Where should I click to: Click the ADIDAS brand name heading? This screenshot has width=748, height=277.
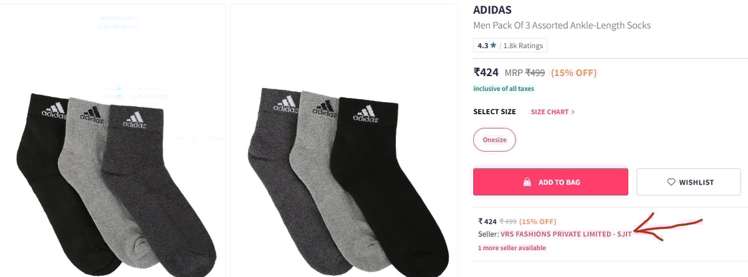(x=492, y=10)
